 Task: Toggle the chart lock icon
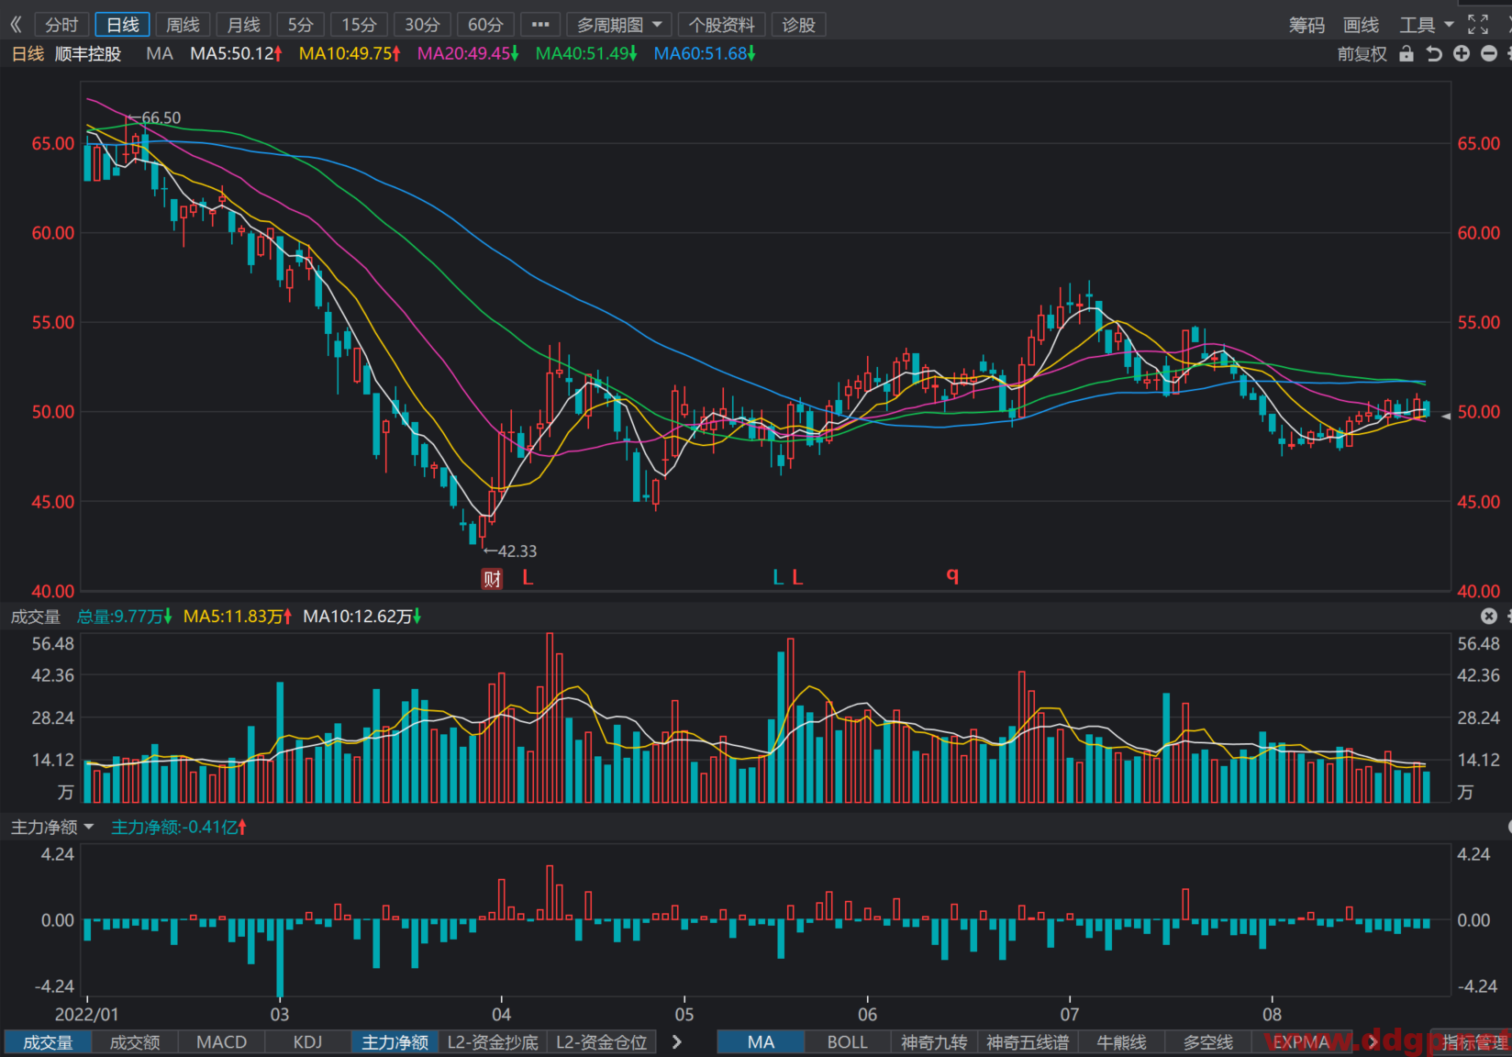[x=1406, y=54]
